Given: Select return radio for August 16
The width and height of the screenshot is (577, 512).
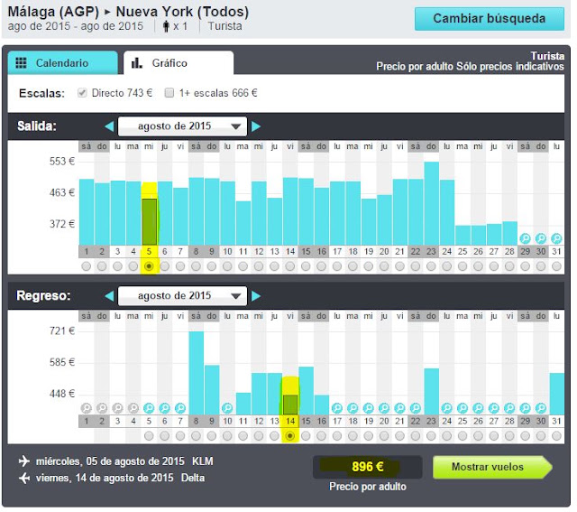Looking at the screenshot, I should tap(322, 436).
